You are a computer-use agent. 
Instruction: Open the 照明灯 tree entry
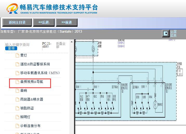point(25,117)
